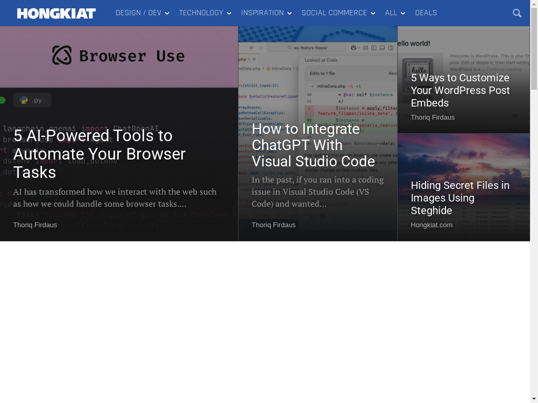Open 5 Ways to Customize WordPress article

coord(460,90)
